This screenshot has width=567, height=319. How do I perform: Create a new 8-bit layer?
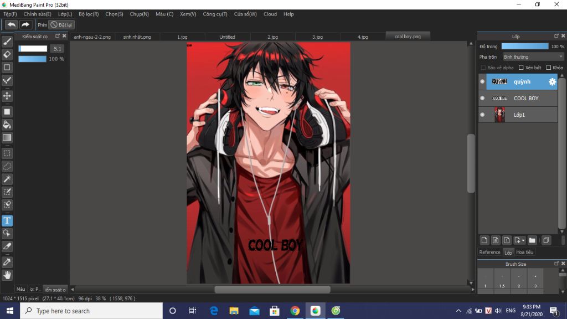point(496,240)
